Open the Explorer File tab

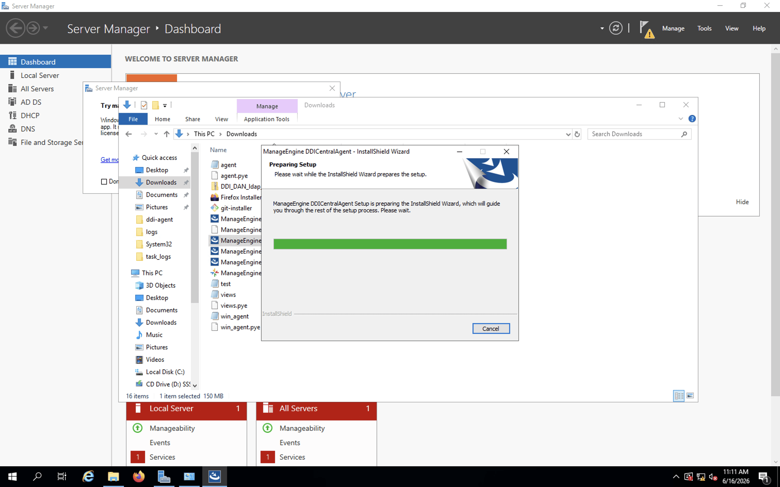point(133,119)
